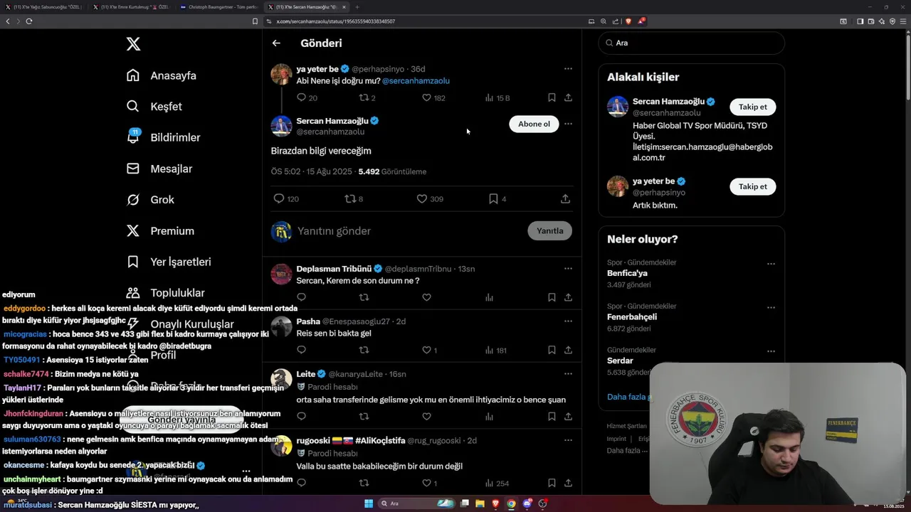Screen dimensions: 911x512
Task: Open more options on ya yeter be post
Action: pyautogui.click(x=568, y=69)
